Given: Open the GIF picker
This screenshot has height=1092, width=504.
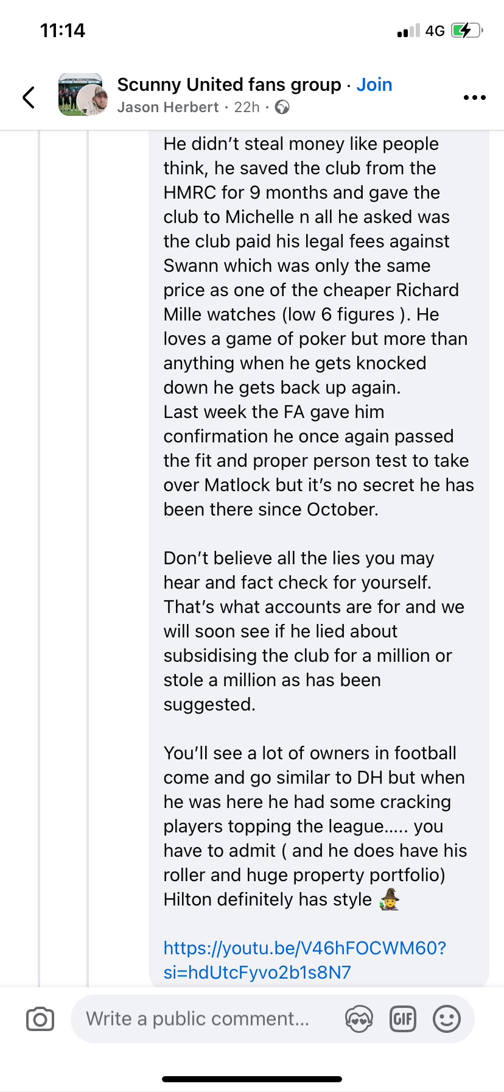Looking at the screenshot, I should 402,1019.
